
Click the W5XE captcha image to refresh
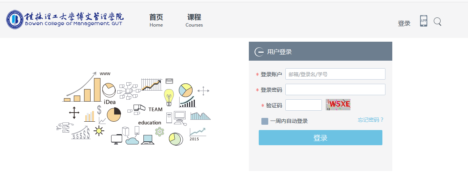[338, 105]
